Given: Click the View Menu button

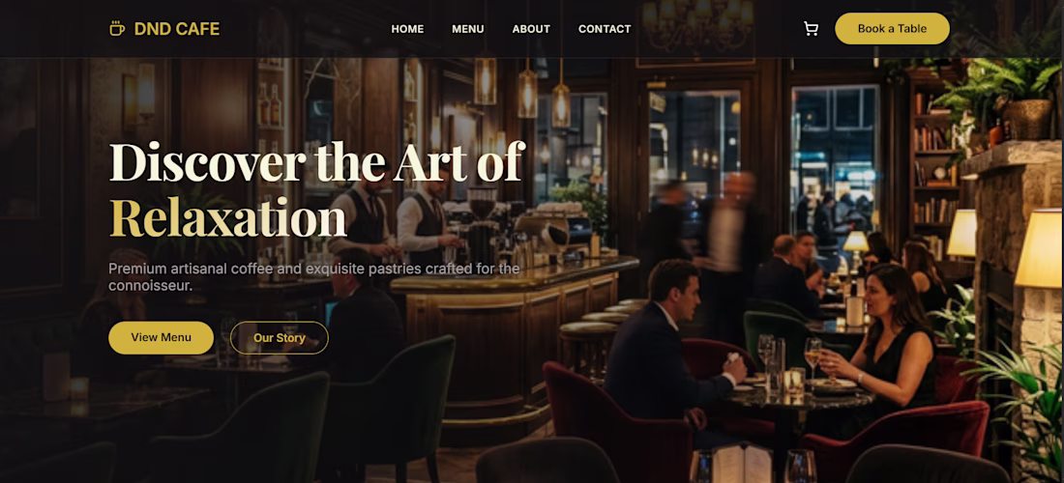Looking at the screenshot, I should point(161,337).
